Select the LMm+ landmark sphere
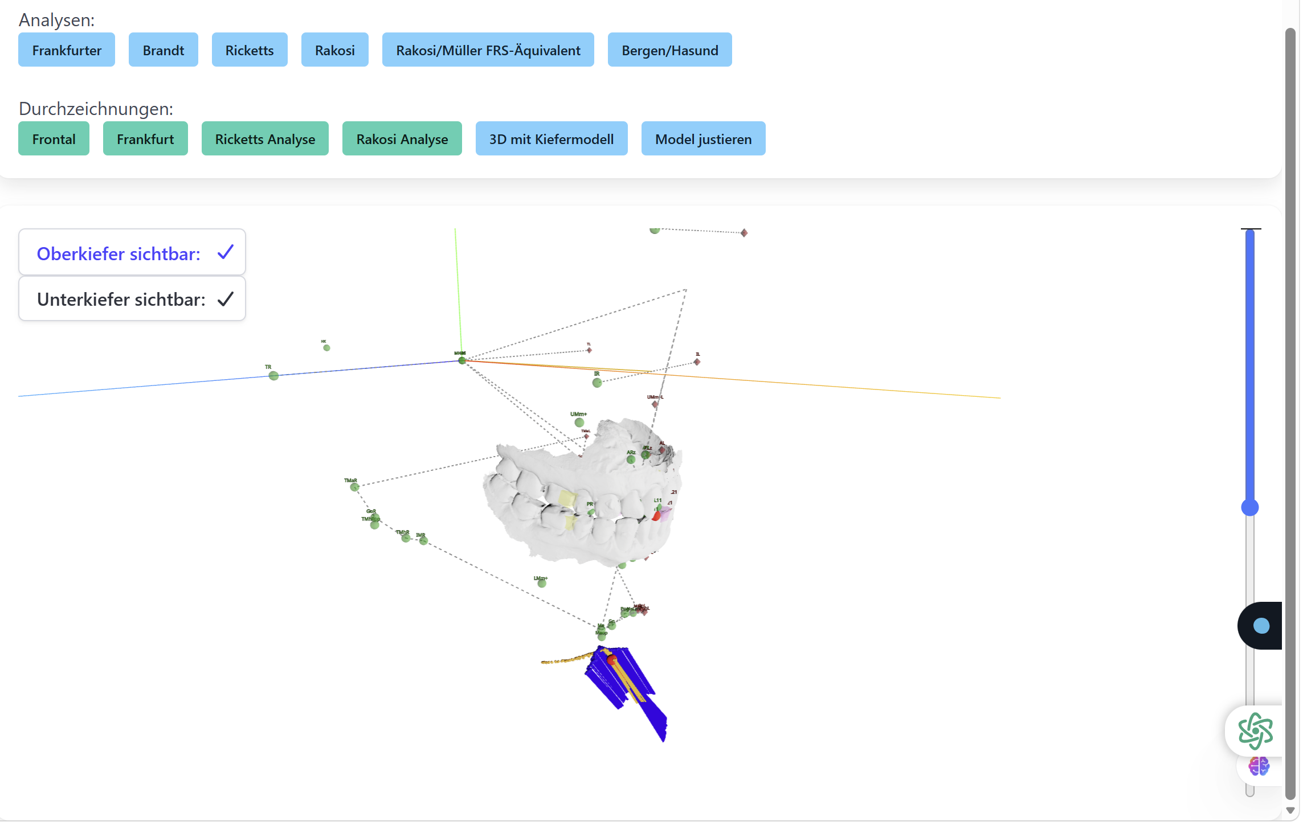This screenshot has width=1303, height=825. tap(542, 584)
